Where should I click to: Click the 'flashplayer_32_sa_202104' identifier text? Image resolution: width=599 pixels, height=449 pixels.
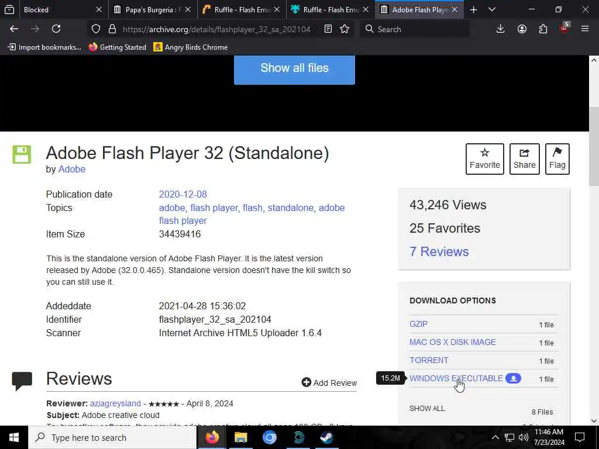[x=215, y=319]
